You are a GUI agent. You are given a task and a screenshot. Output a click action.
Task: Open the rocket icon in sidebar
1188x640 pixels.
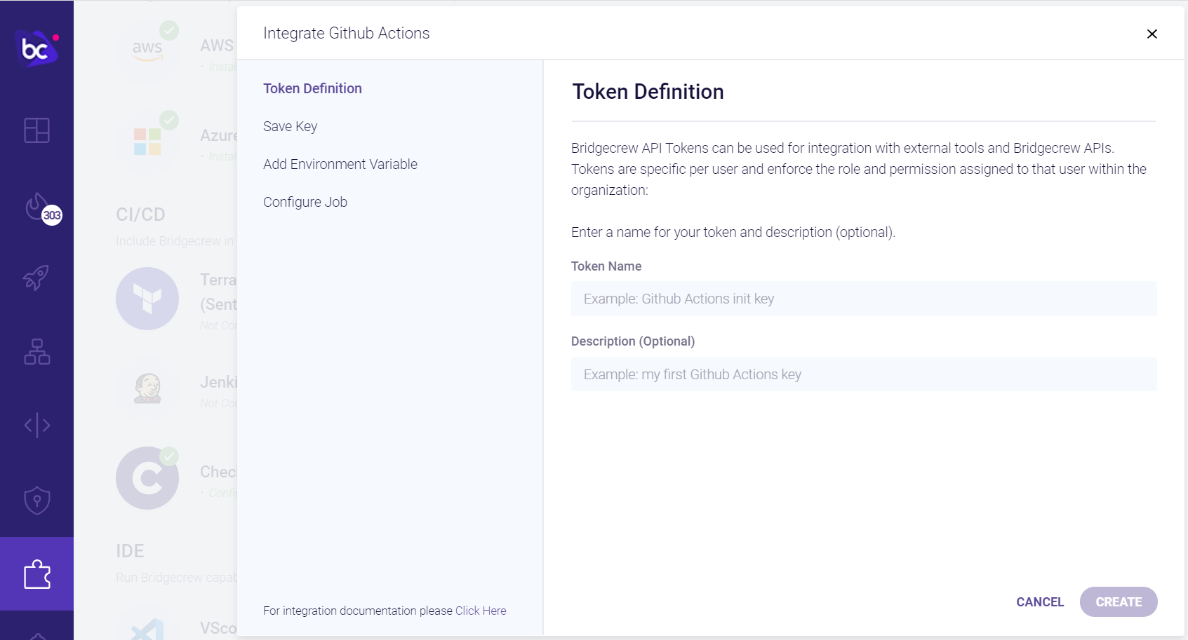[x=36, y=278]
